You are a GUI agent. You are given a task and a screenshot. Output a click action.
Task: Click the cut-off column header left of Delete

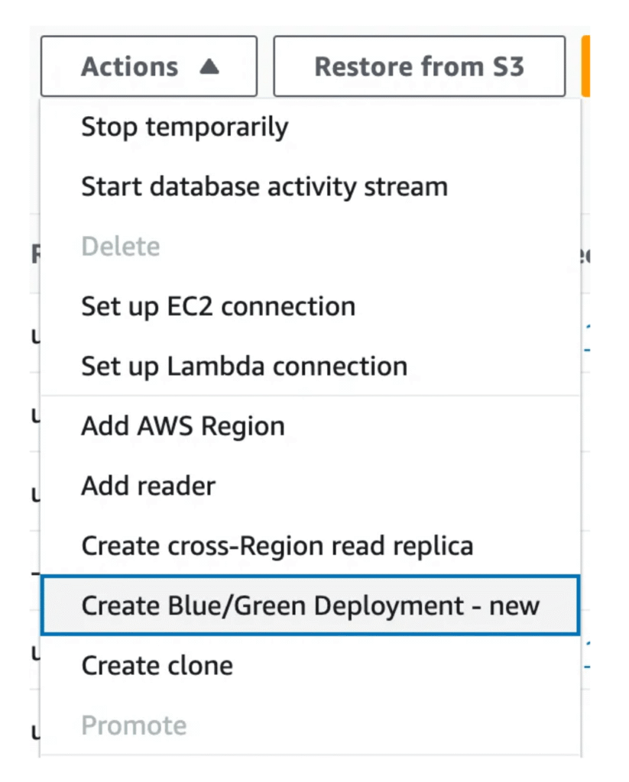click(35, 254)
